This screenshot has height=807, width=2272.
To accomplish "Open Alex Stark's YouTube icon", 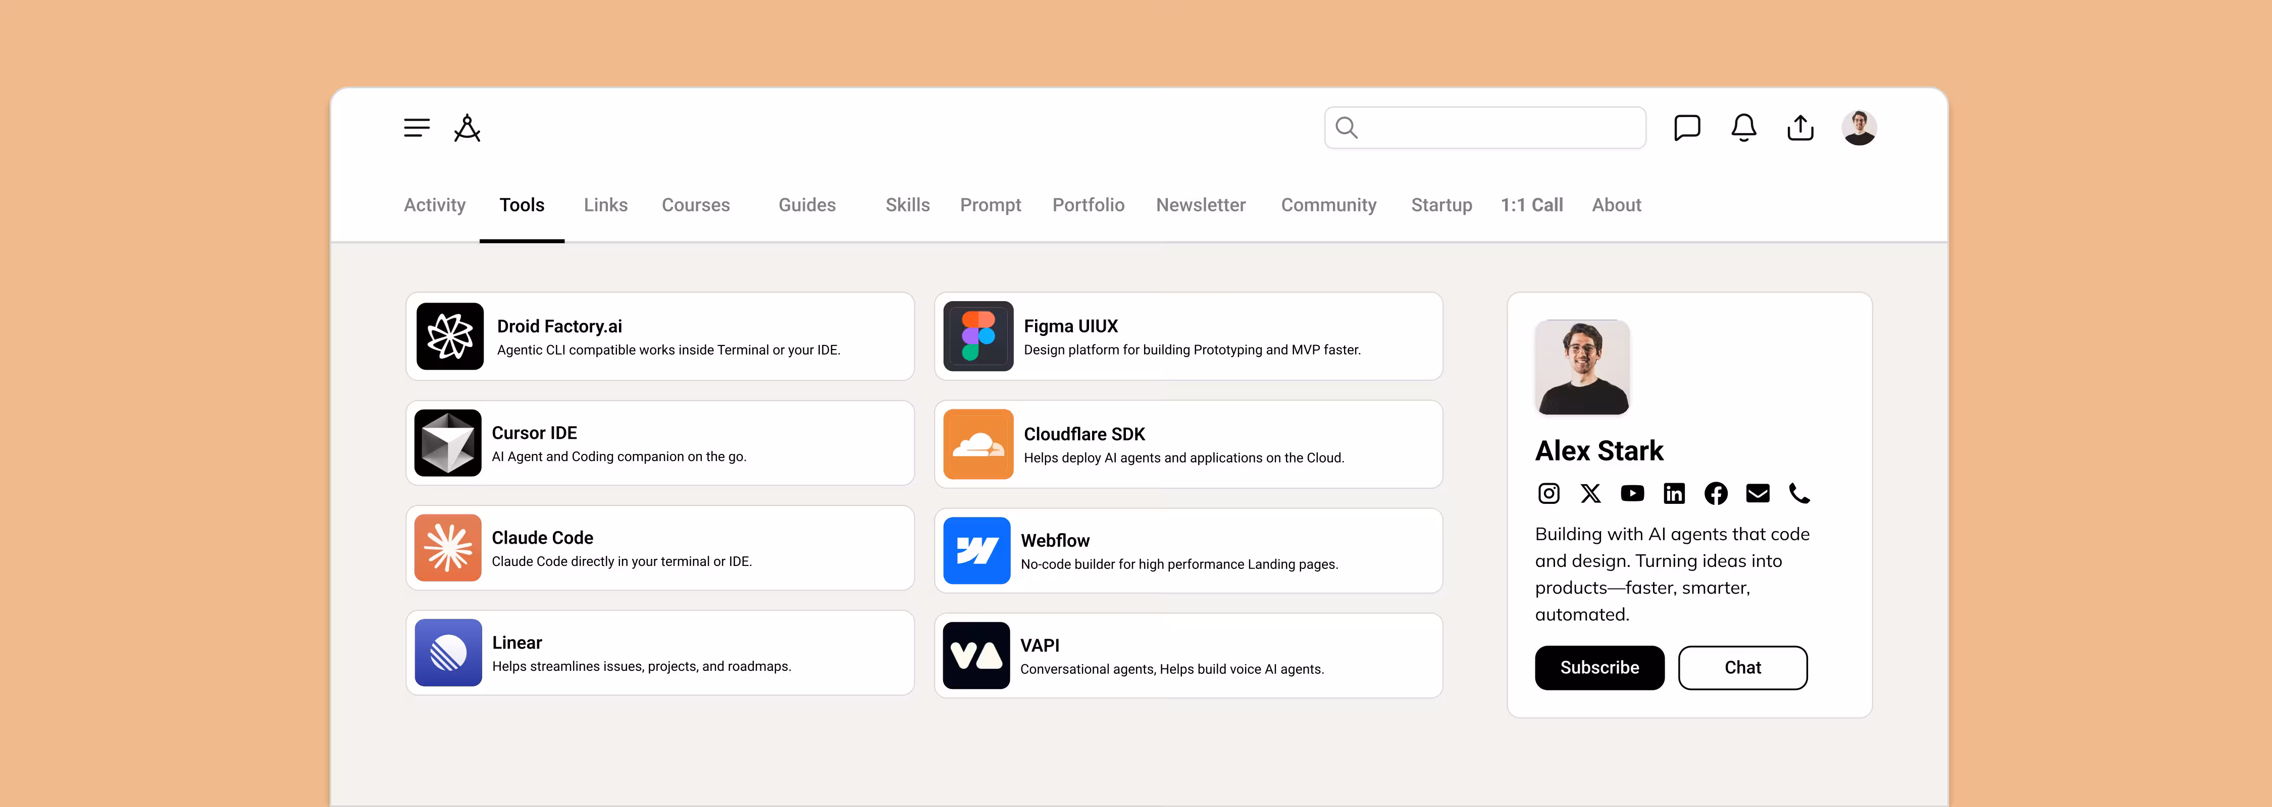I will coord(1633,493).
